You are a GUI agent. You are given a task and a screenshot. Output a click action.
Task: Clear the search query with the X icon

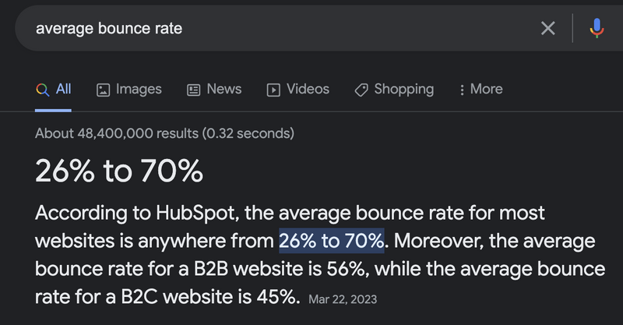click(548, 28)
